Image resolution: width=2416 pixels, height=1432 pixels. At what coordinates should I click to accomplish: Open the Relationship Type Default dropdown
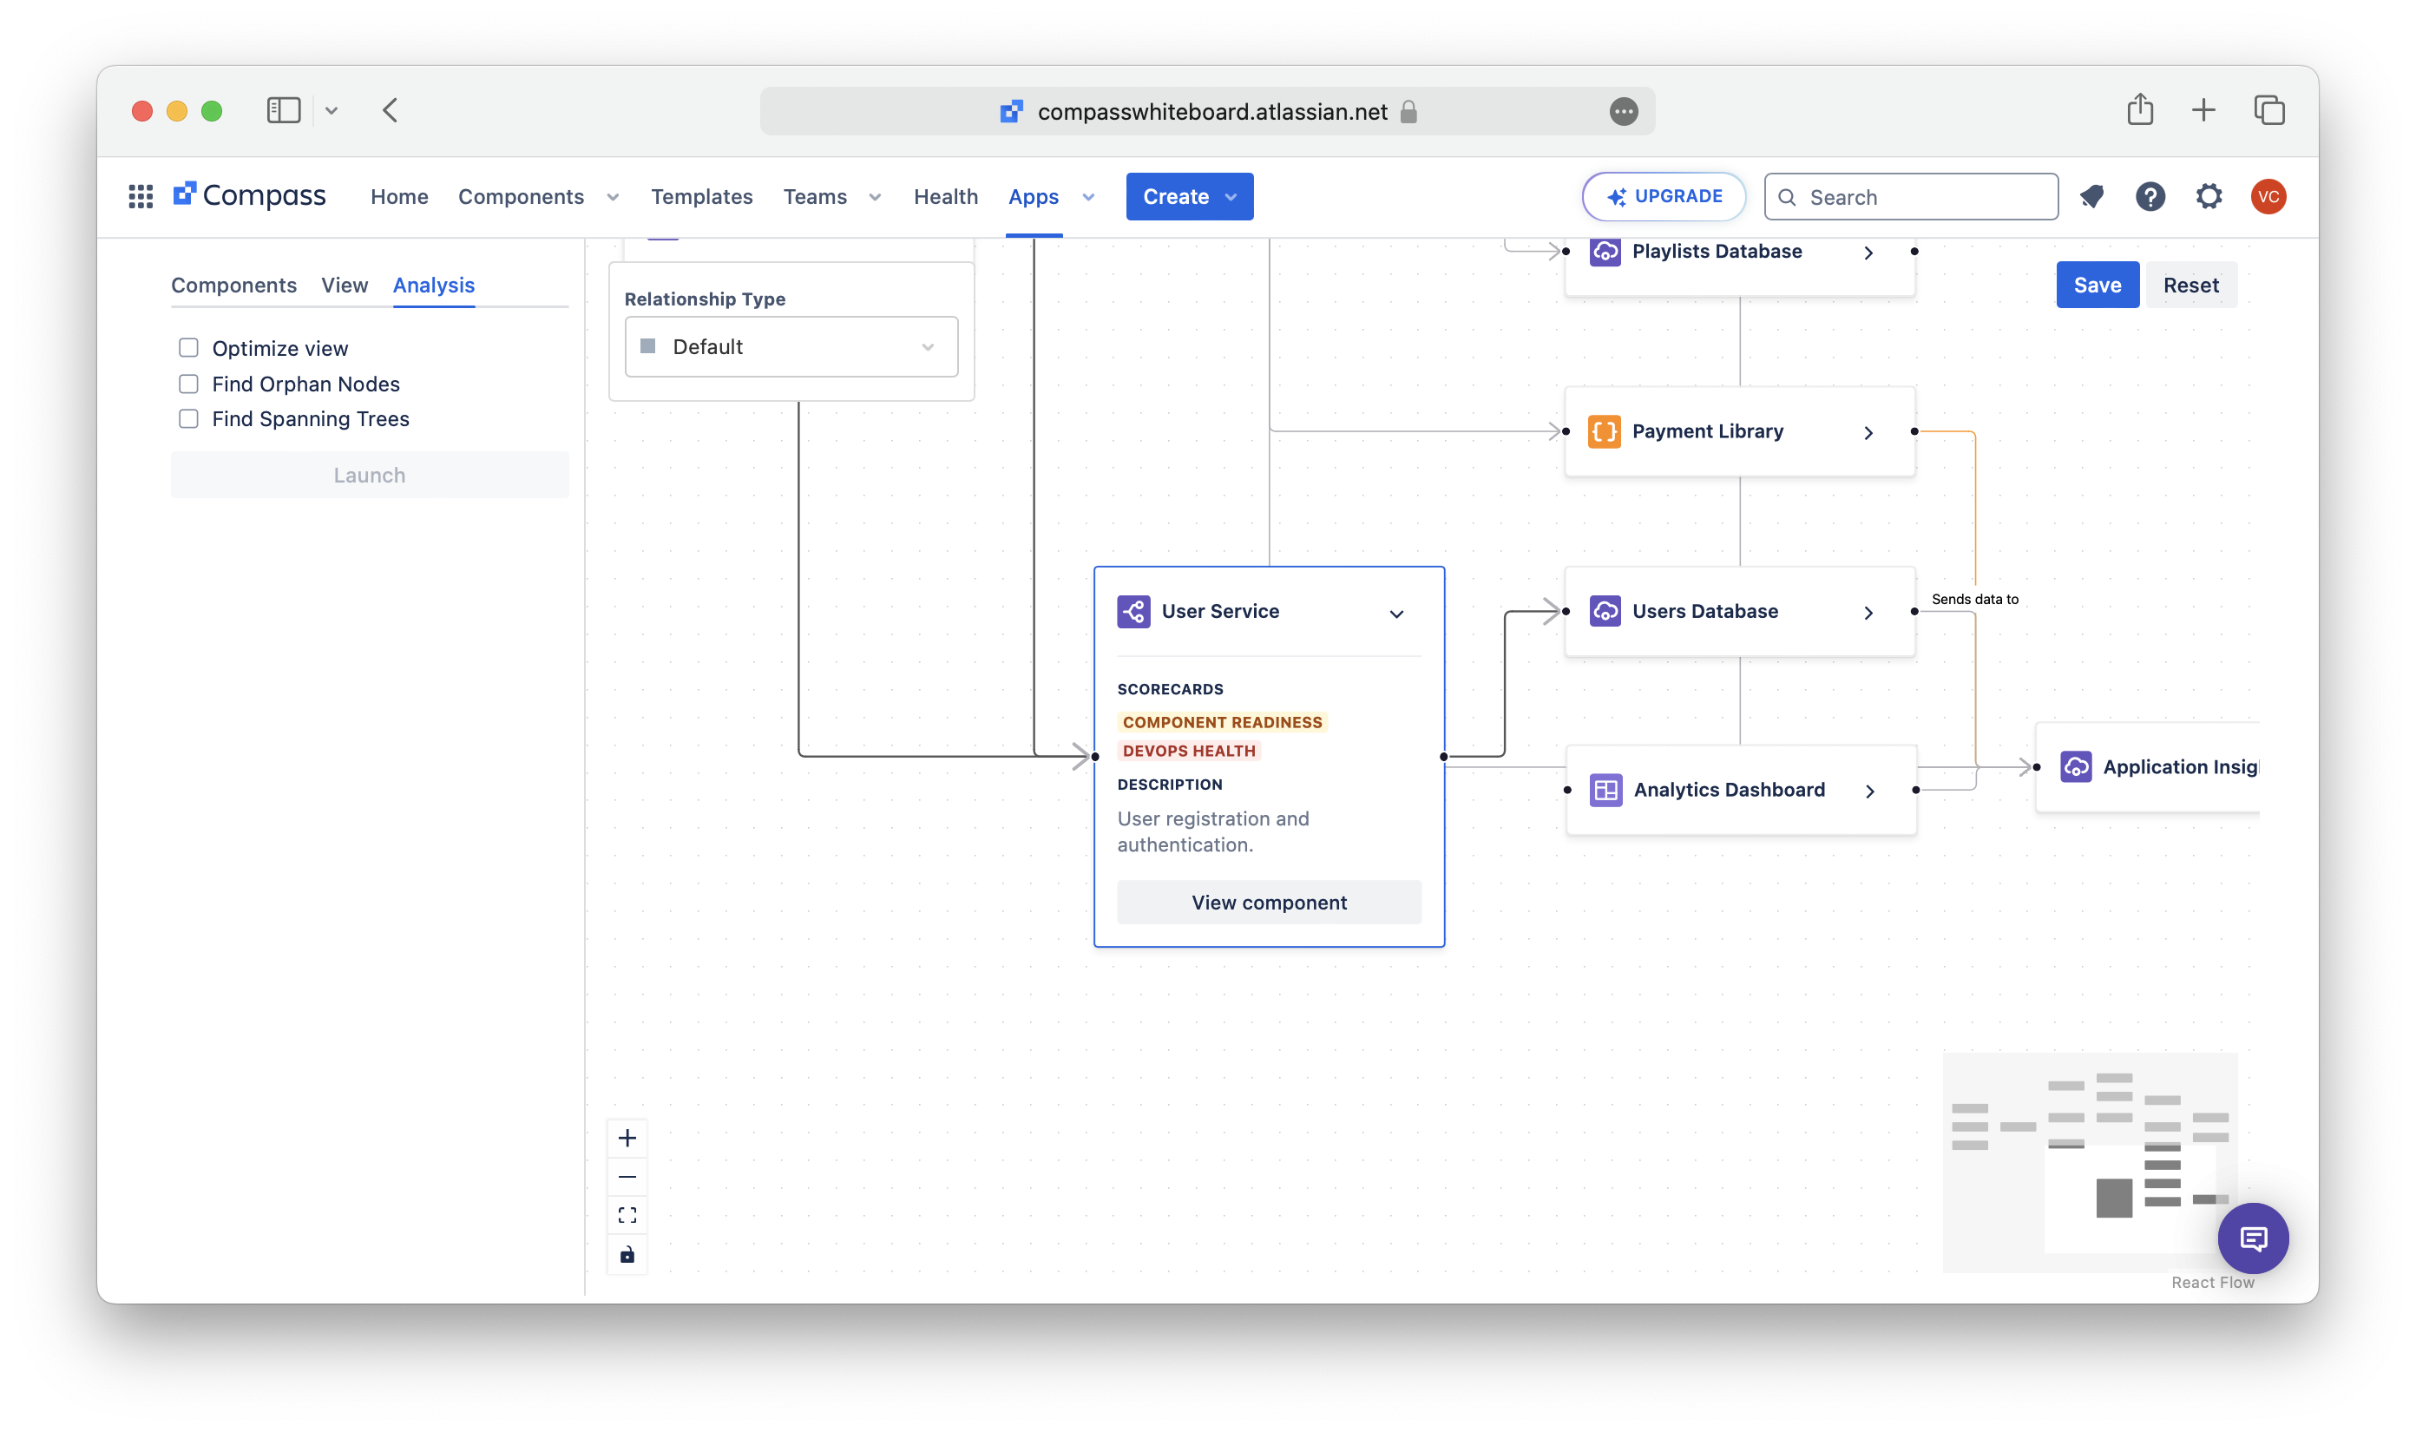(x=791, y=346)
